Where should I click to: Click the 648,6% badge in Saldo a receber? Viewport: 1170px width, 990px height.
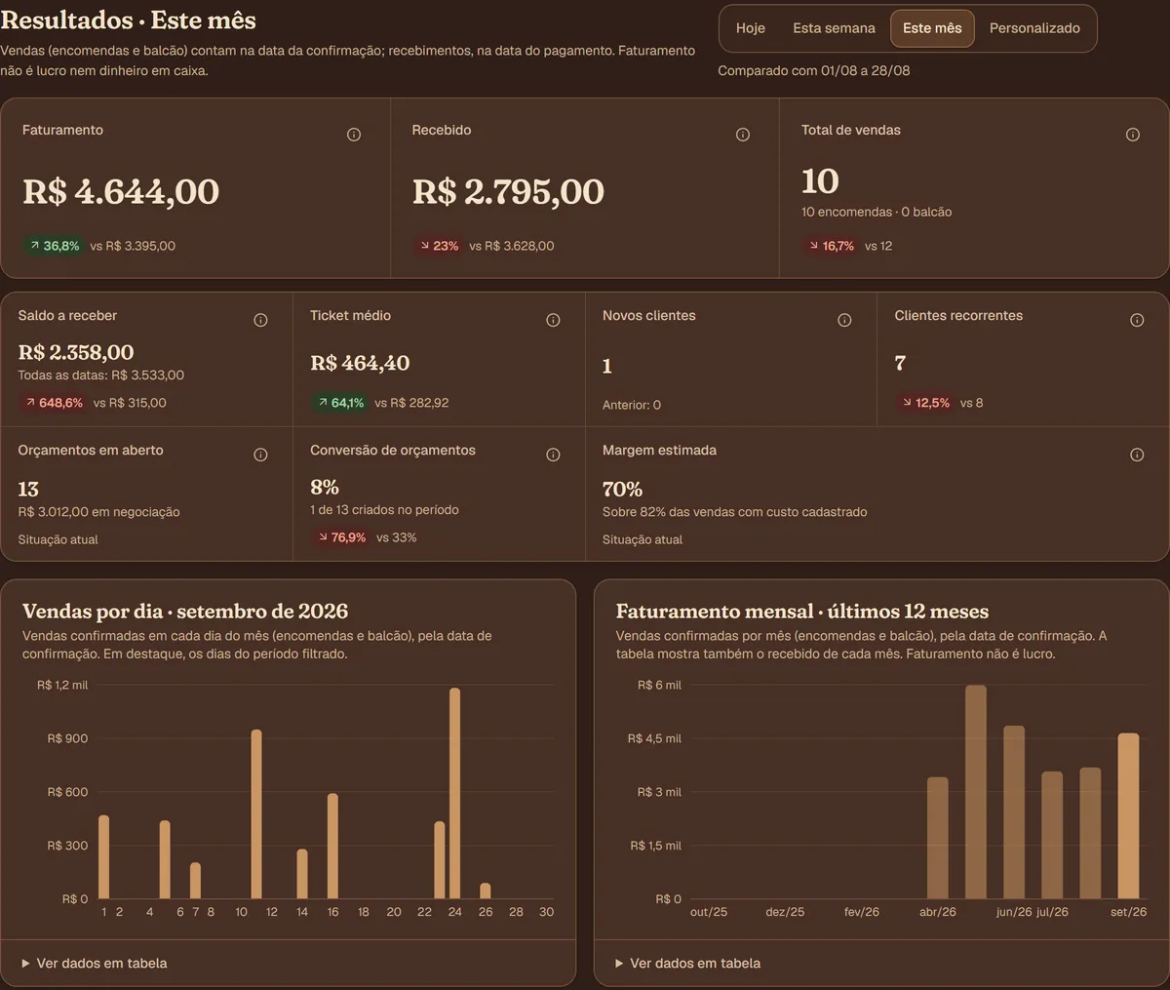pos(53,403)
